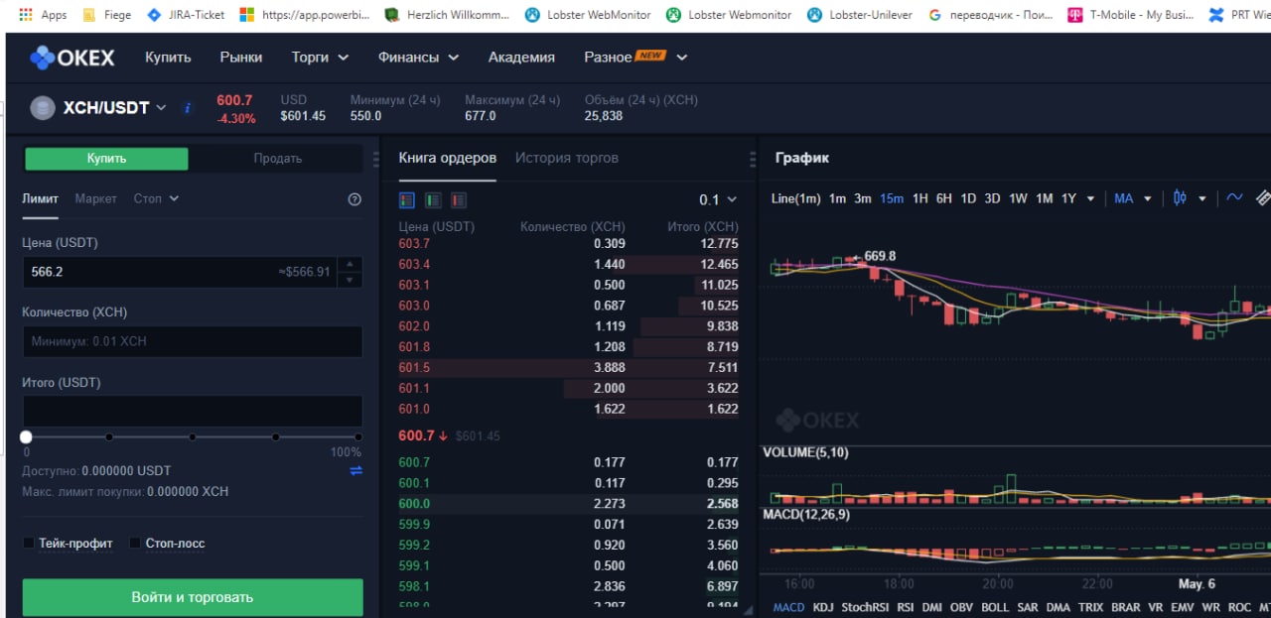1271x618 pixels.
Task: Select the 1D chart interval
Action: click(x=968, y=198)
